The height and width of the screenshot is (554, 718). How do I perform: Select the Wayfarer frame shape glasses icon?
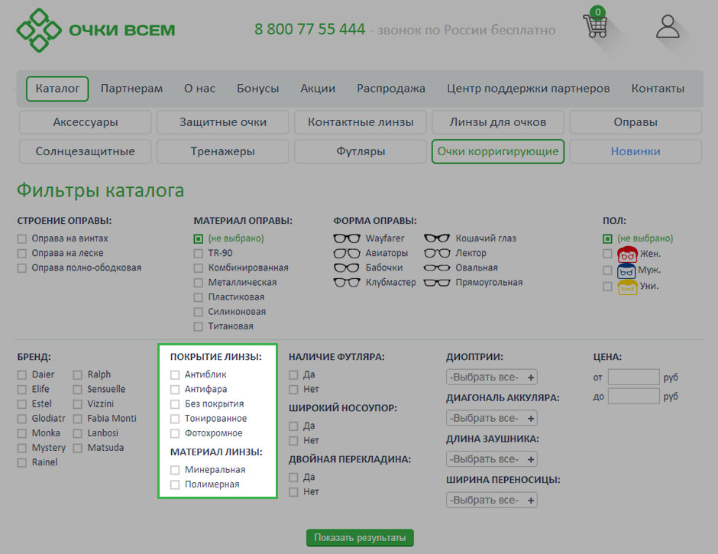point(347,238)
